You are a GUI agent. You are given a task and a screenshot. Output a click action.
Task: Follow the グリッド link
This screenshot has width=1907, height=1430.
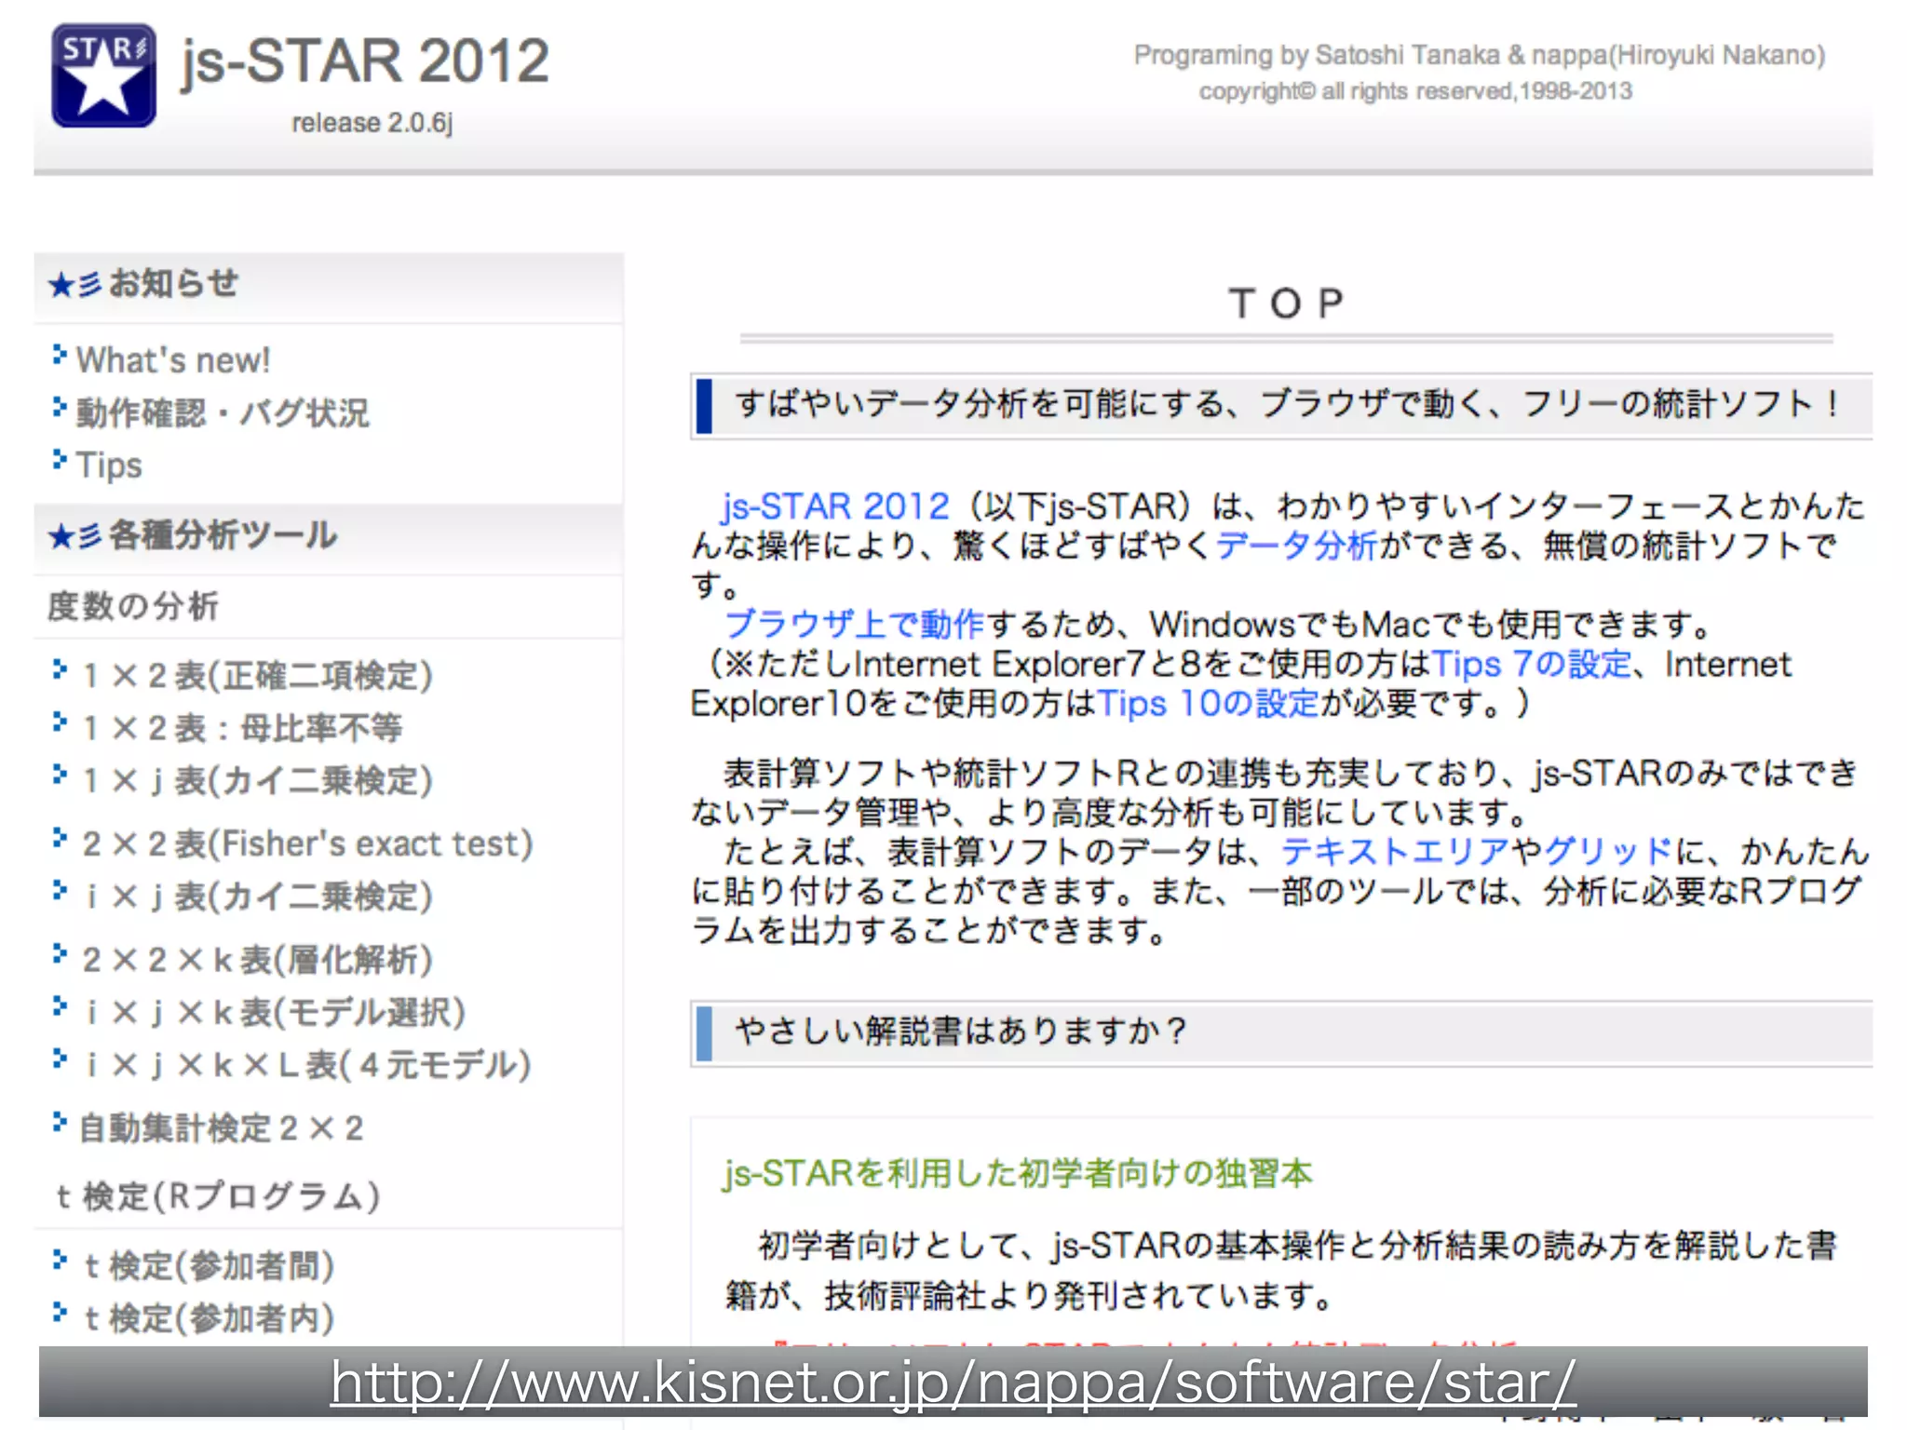pyautogui.click(x=1608, y=851)
